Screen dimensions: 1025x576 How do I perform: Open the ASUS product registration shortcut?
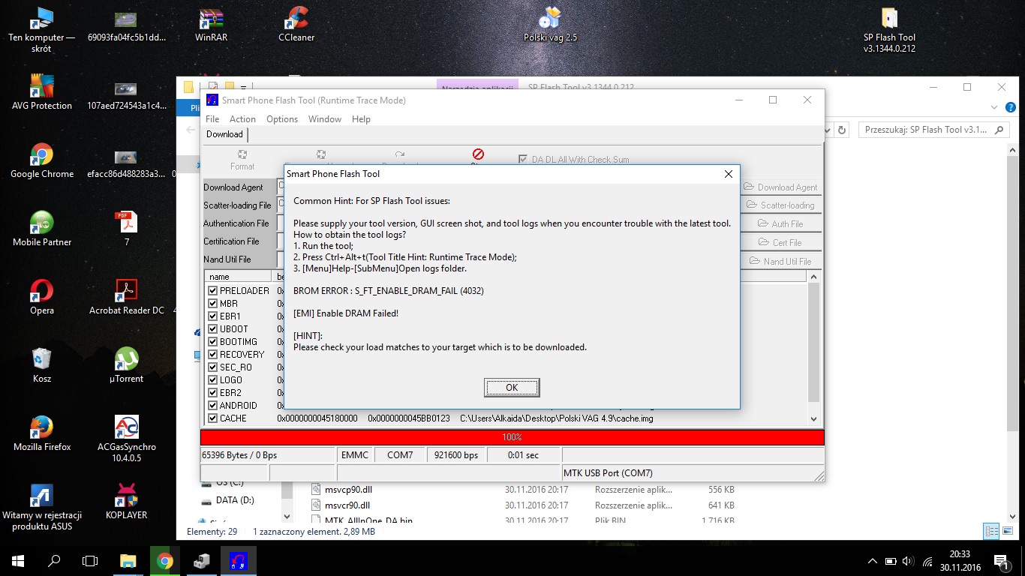click(x=42, y=507)
